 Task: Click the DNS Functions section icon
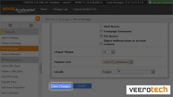pos(3,60)
